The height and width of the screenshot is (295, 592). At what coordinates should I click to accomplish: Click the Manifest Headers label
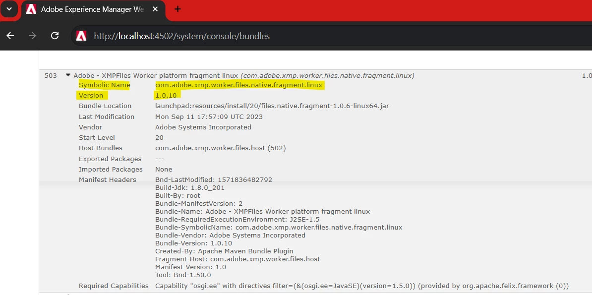click(107, 180)
